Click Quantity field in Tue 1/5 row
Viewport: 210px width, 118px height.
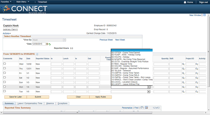[161, 92]
